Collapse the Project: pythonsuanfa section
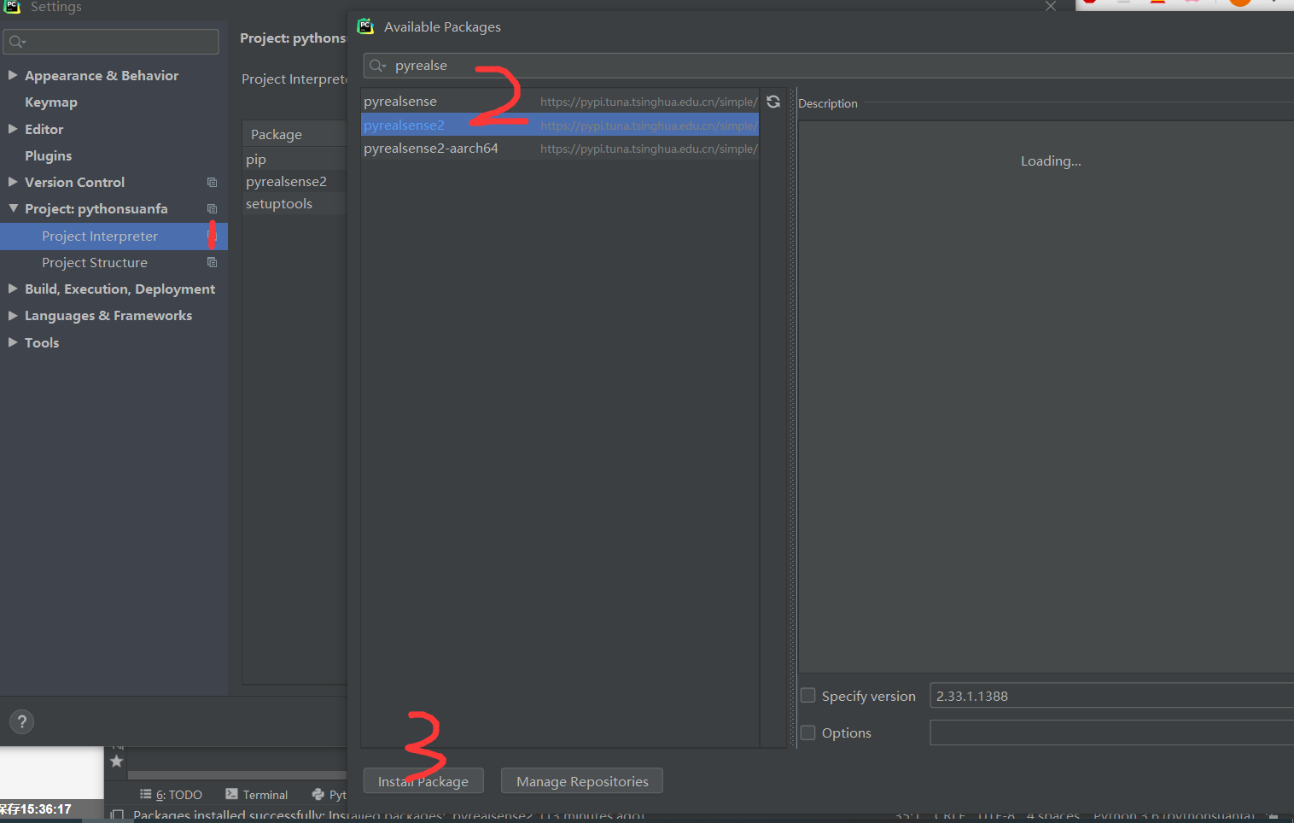Screen dimensions: 1294x823 13,208
